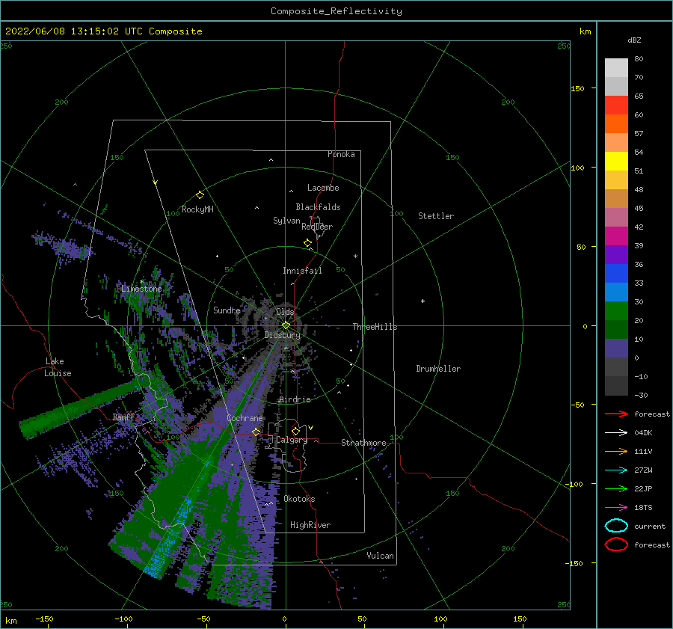Viewport: 673px width, 629px height.
Task: Click the Sundre town label
Action: pos(227,310)
